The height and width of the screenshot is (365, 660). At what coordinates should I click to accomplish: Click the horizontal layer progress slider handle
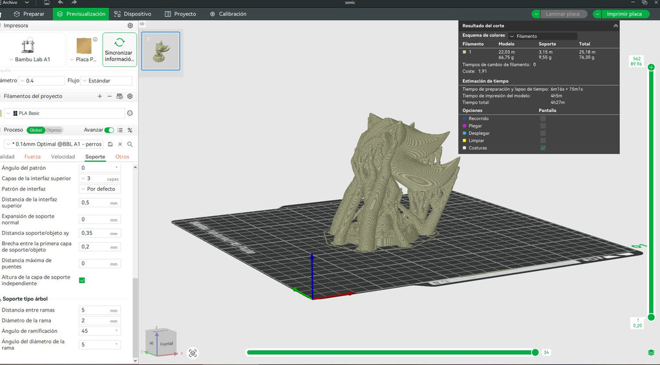point(535,352)
